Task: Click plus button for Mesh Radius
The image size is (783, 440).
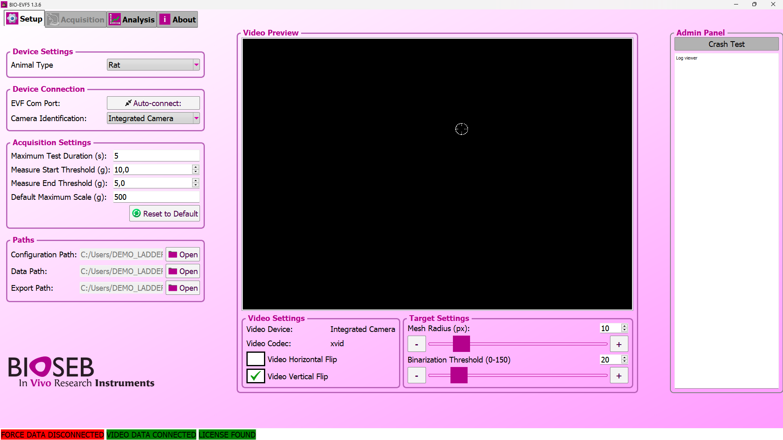Action: pyautogui.click(x=619, y=344)
